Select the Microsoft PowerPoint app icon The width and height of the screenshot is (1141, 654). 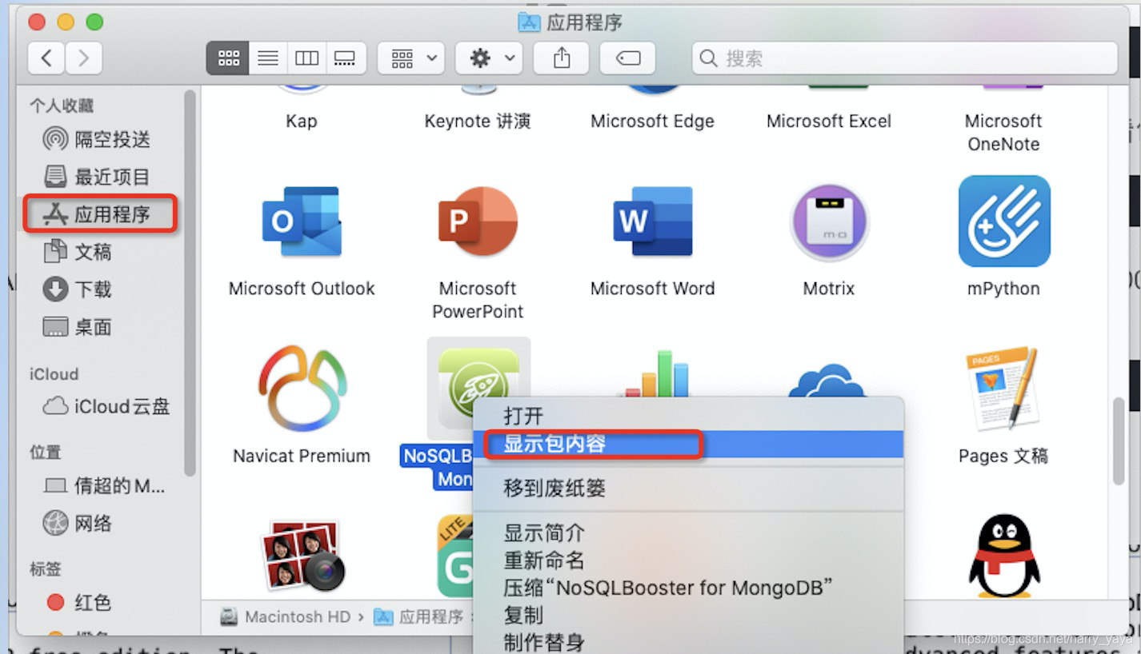478,221
